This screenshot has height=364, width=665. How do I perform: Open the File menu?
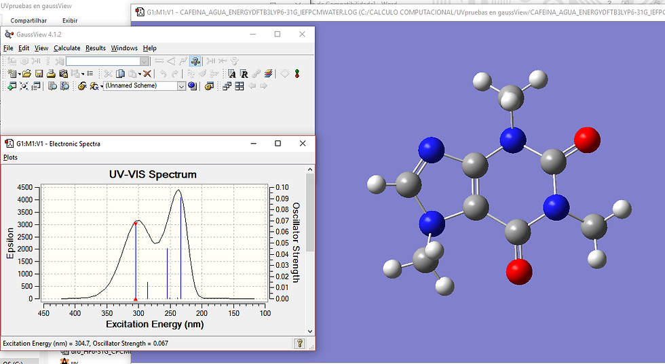coord(8,48)
